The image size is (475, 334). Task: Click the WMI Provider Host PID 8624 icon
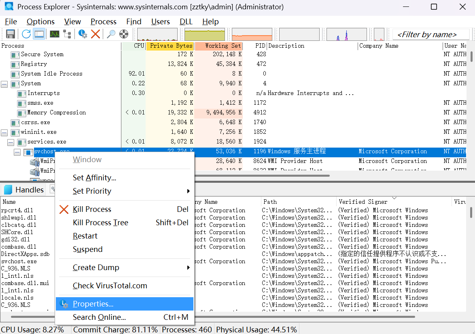coord(34,162)
